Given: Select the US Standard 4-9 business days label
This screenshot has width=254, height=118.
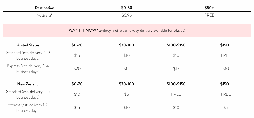Looking at the screenshot, I should (28, 55).
